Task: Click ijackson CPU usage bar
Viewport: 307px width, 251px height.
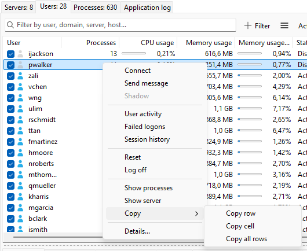Action: click(134, 53)
